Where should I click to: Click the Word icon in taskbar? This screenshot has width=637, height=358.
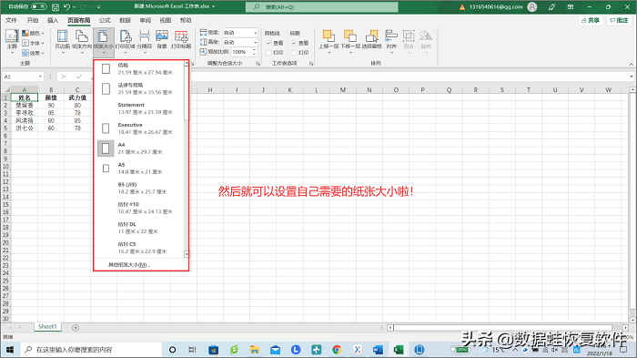coord(378,350)
